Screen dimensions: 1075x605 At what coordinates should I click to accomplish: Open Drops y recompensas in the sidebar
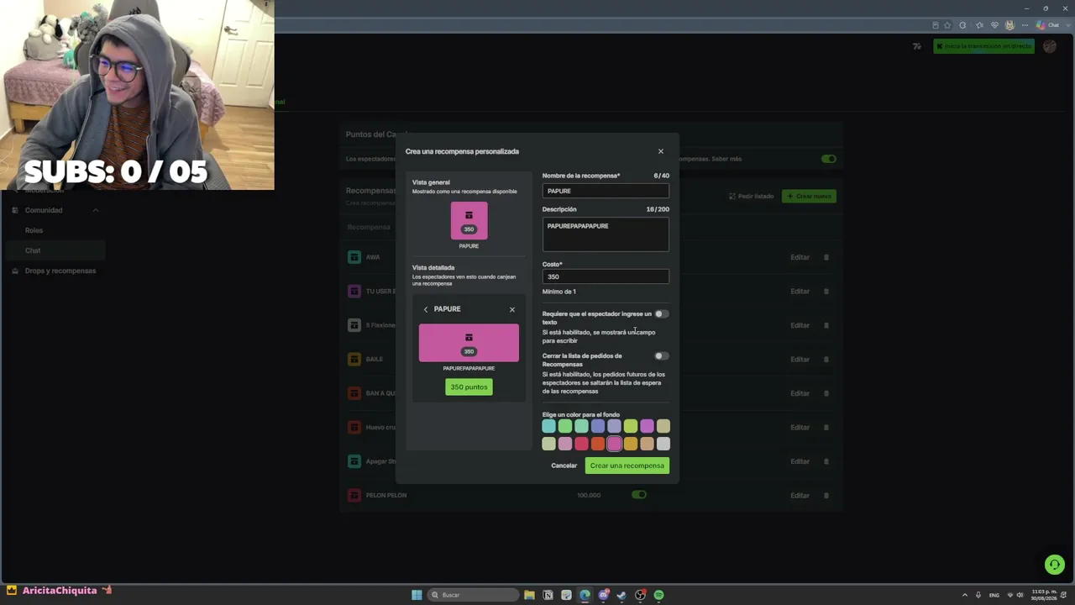pyautogui.click(x=60, y=271)
